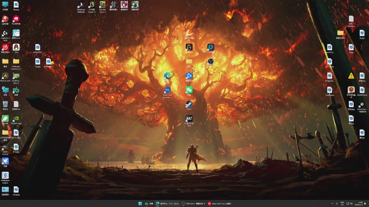Open the Windrose game shortcut
The image size is (369, 207).
(81, 7)
